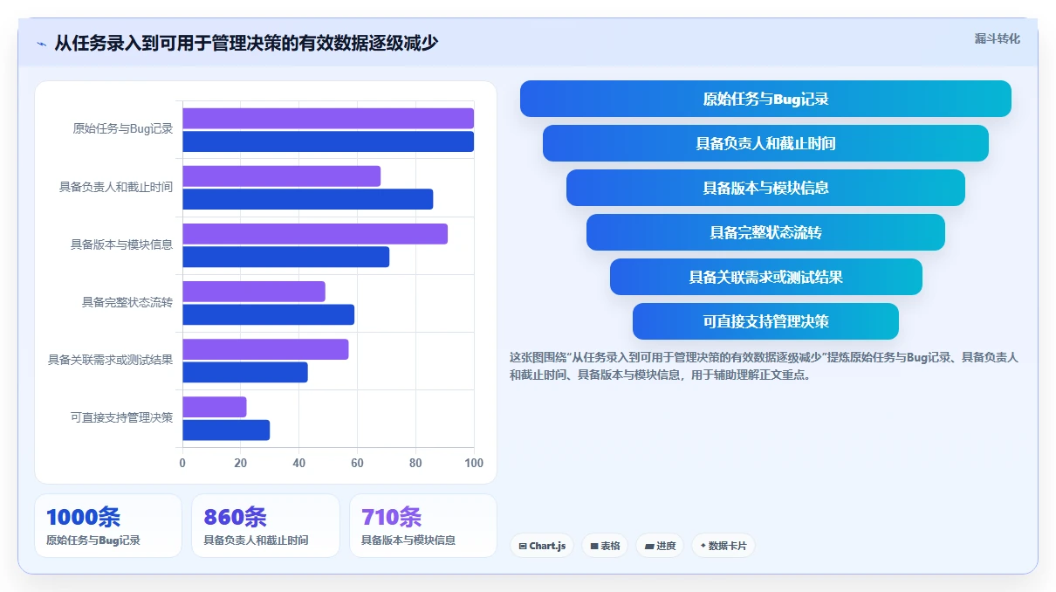
Task: Click the 进度 tag chip
Action: pos(660,546)
